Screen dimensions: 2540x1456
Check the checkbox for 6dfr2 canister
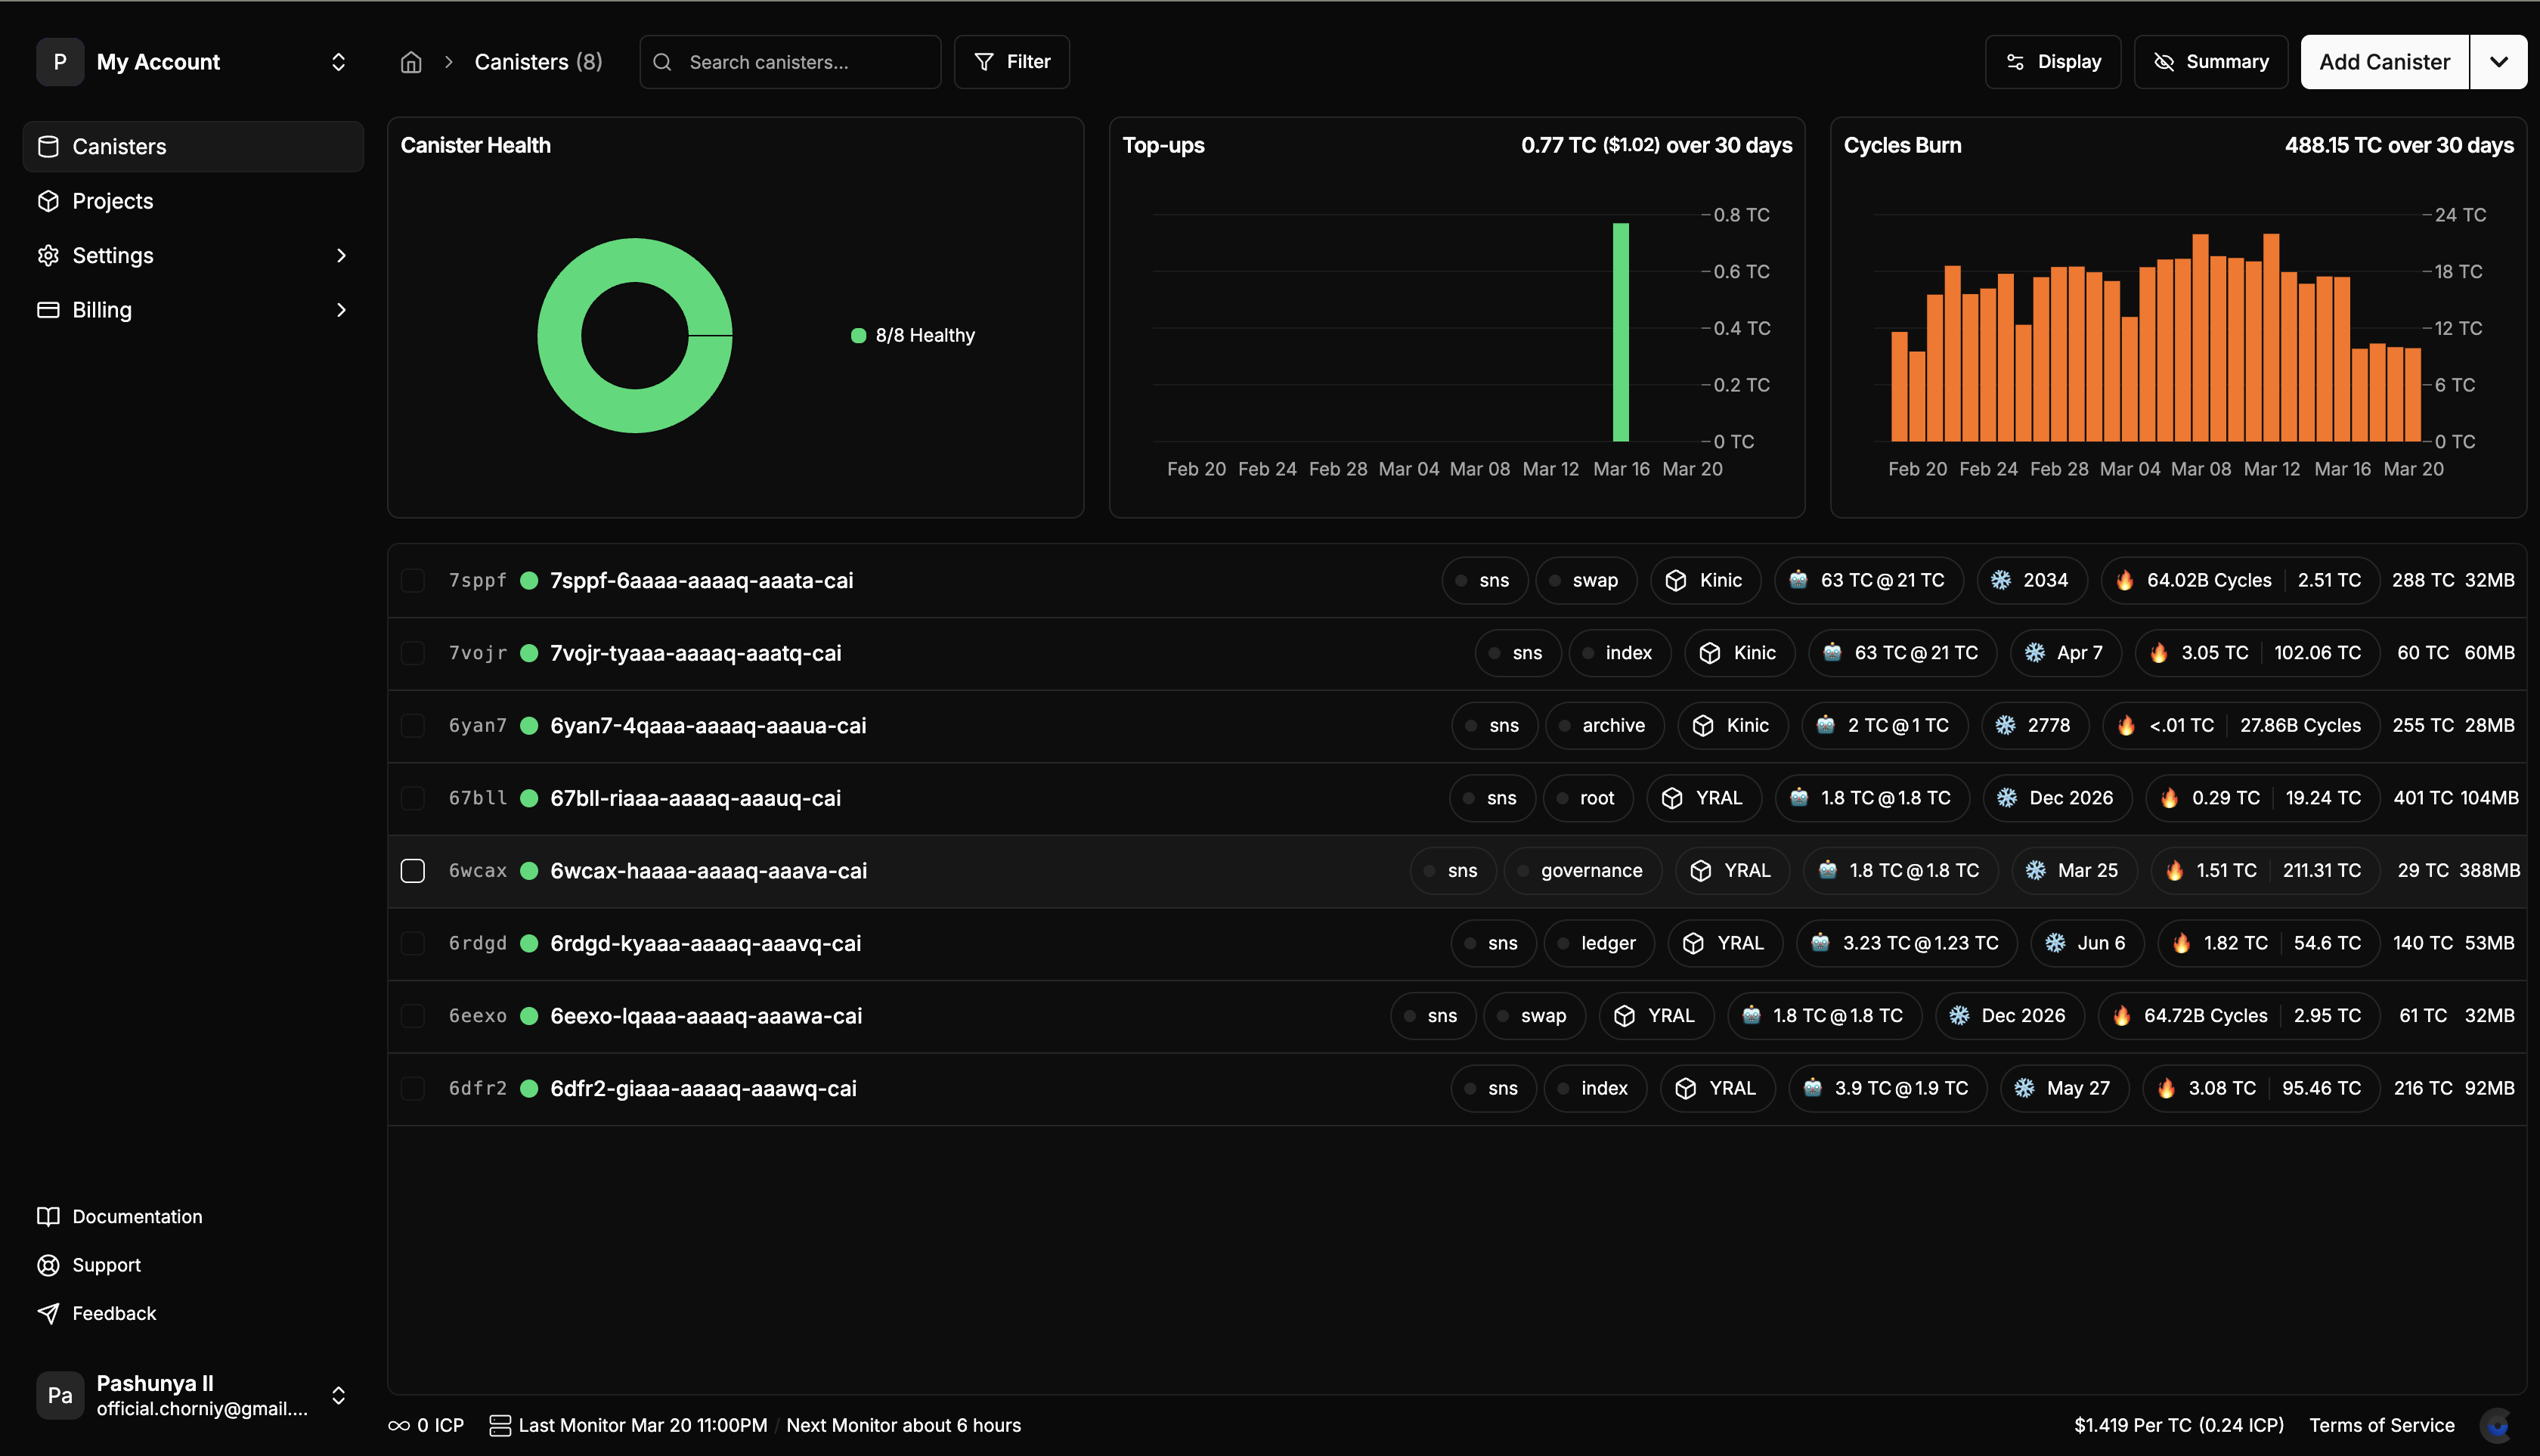pos(412,1088)
